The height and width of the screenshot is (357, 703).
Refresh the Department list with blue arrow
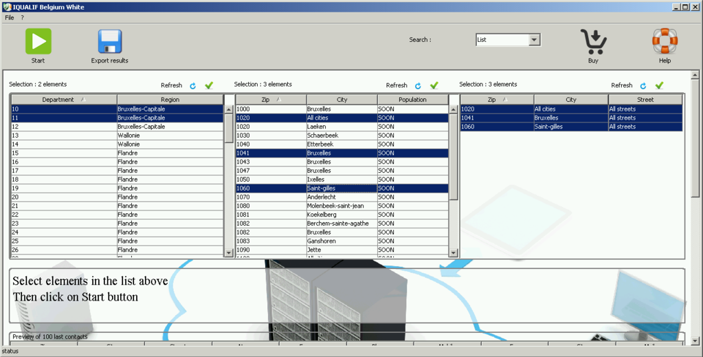tap(193, 85)
